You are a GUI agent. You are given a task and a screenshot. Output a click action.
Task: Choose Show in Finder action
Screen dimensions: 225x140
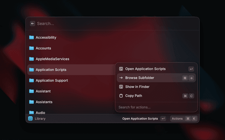click(x=156, y=87)
